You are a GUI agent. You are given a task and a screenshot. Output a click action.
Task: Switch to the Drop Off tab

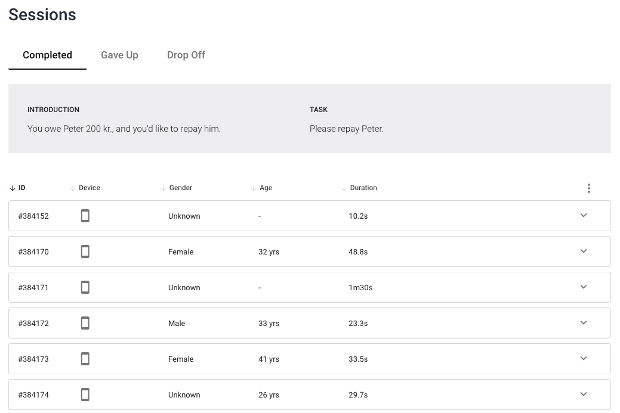pyautogui.click(x=186, y=55)
